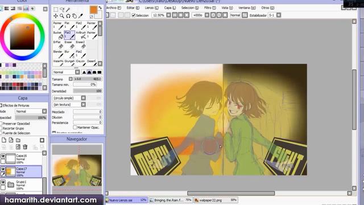This screenshot has width=364, height=205.
Task: Choose the Eraser tool
Action: coord(69,44)
